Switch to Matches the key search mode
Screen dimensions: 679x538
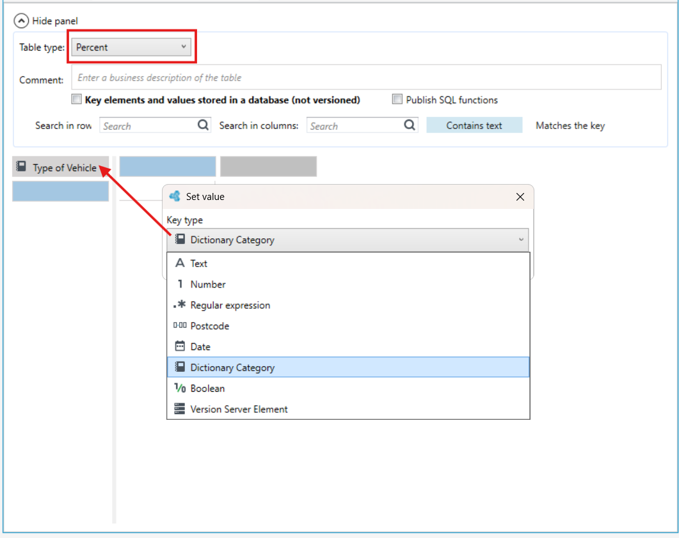[570, 125]
